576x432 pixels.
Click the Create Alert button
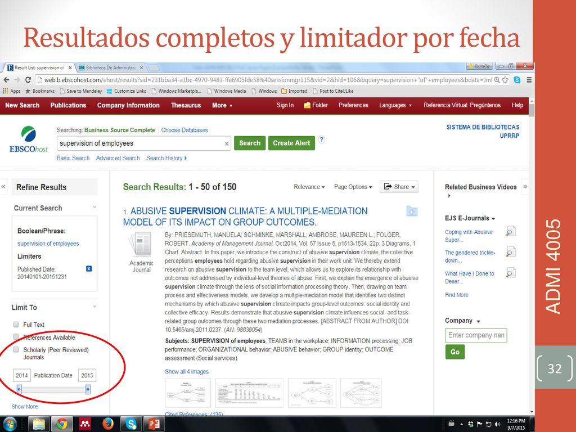(x=291, y=143)
